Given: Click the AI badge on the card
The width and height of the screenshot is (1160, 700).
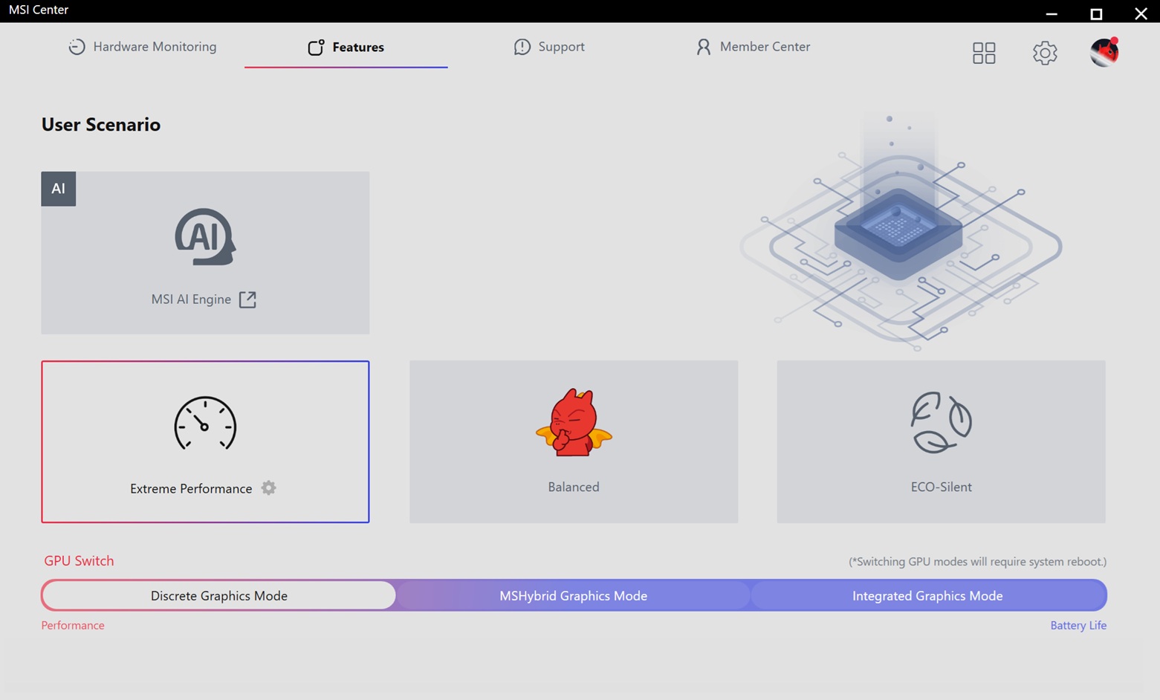Looking at the screenshot, I should 59,189.
